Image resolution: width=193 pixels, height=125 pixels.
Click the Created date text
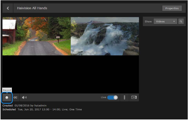tap(21, 106)
